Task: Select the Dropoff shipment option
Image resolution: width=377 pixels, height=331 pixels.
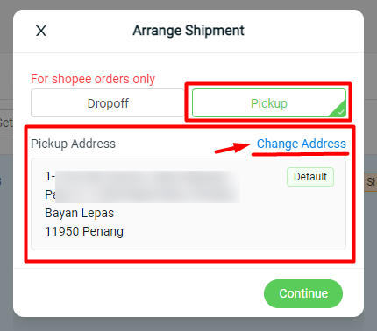Action: (x=108, y=103)
